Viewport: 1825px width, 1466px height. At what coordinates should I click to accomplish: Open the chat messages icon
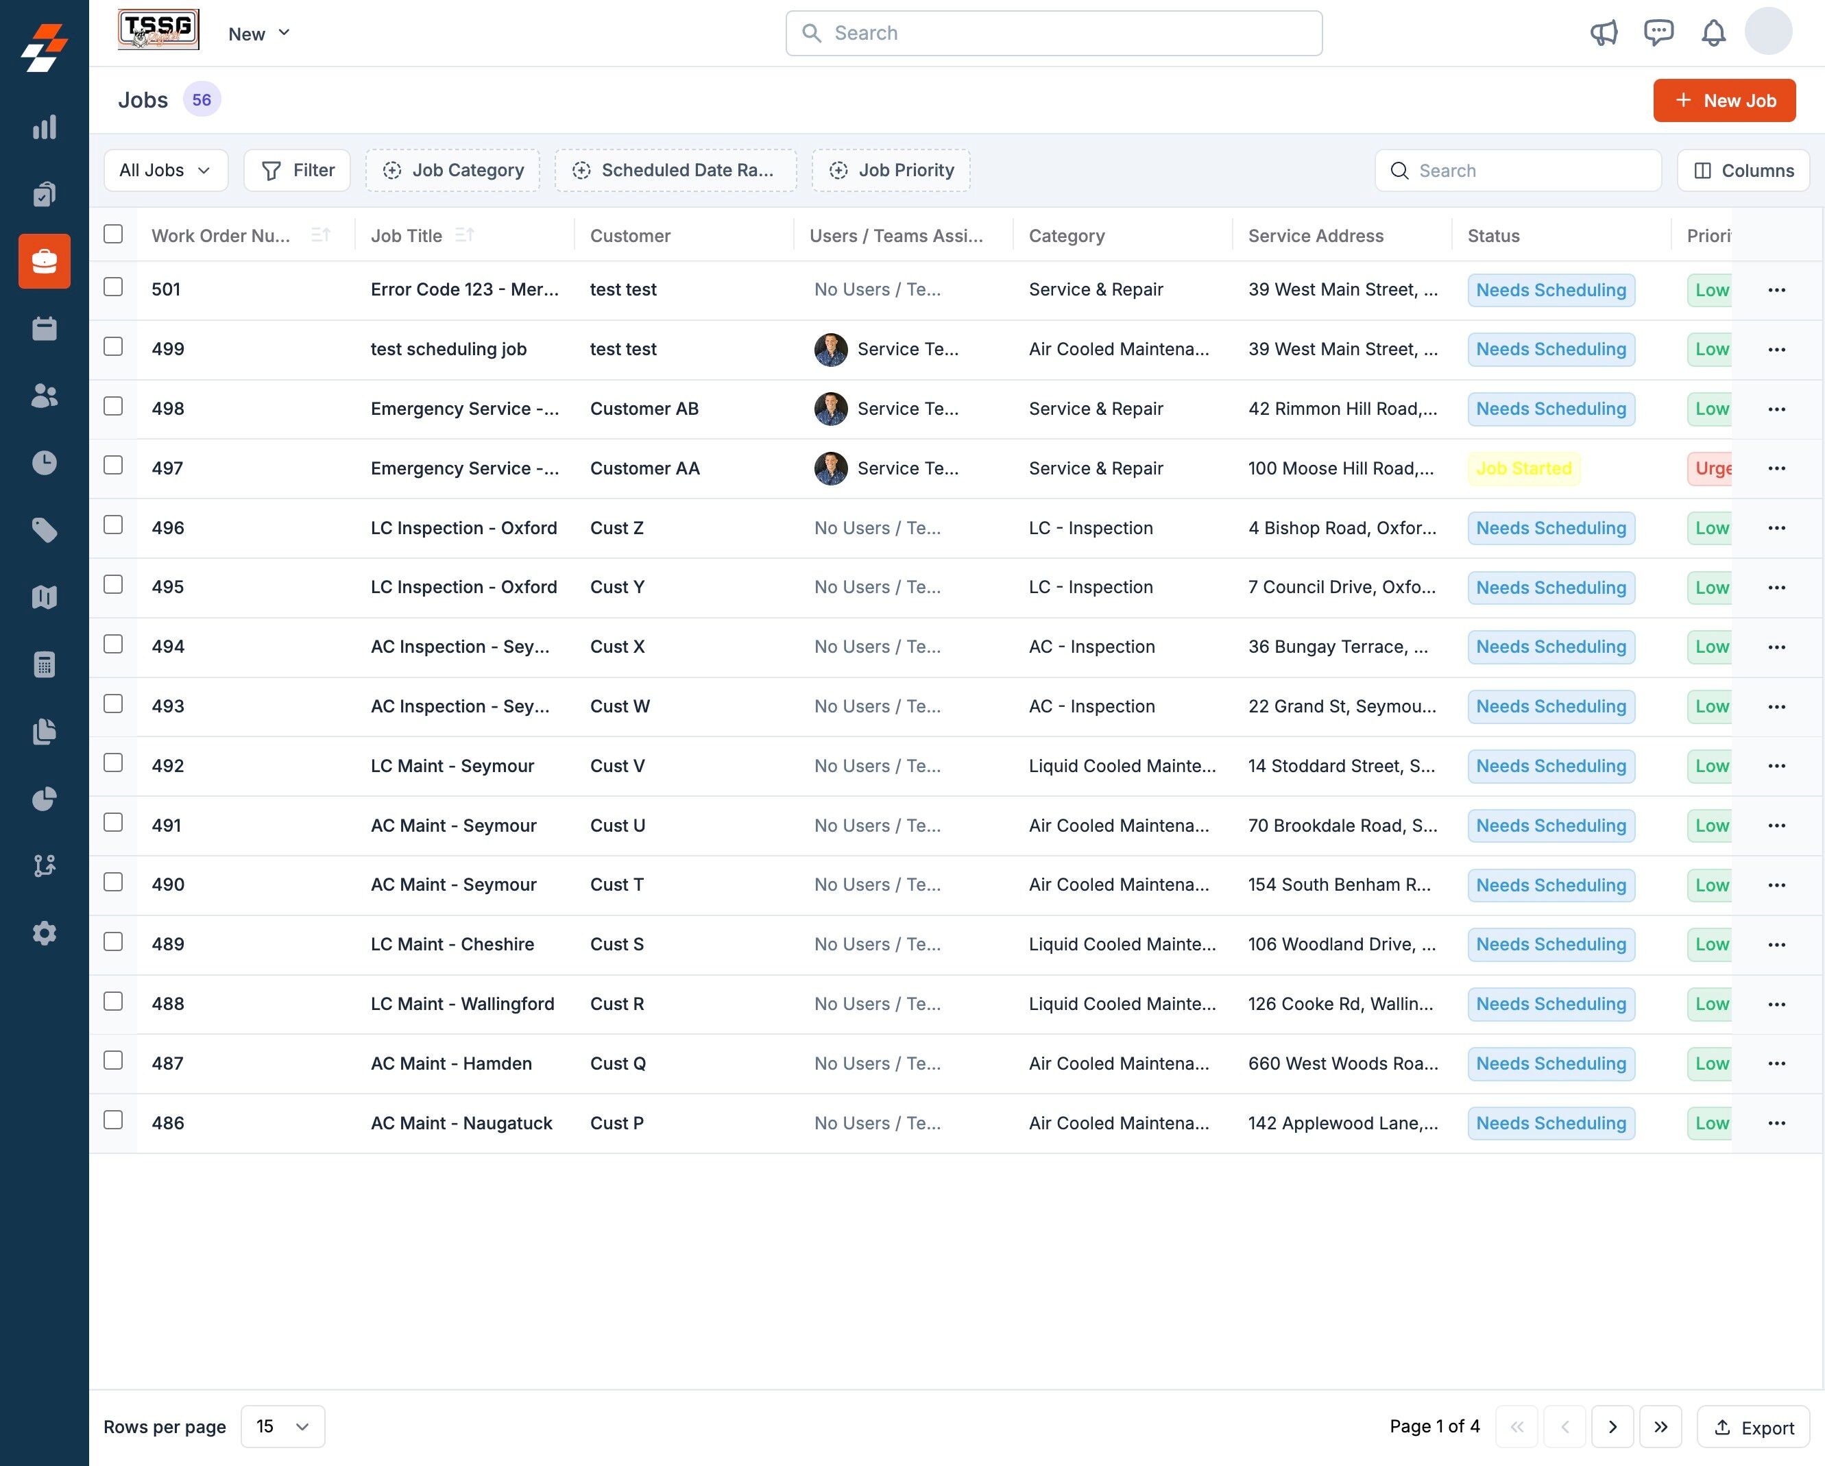1658,33
